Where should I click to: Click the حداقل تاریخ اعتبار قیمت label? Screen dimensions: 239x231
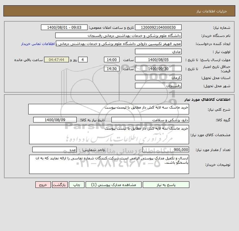[x=216, y=69]
